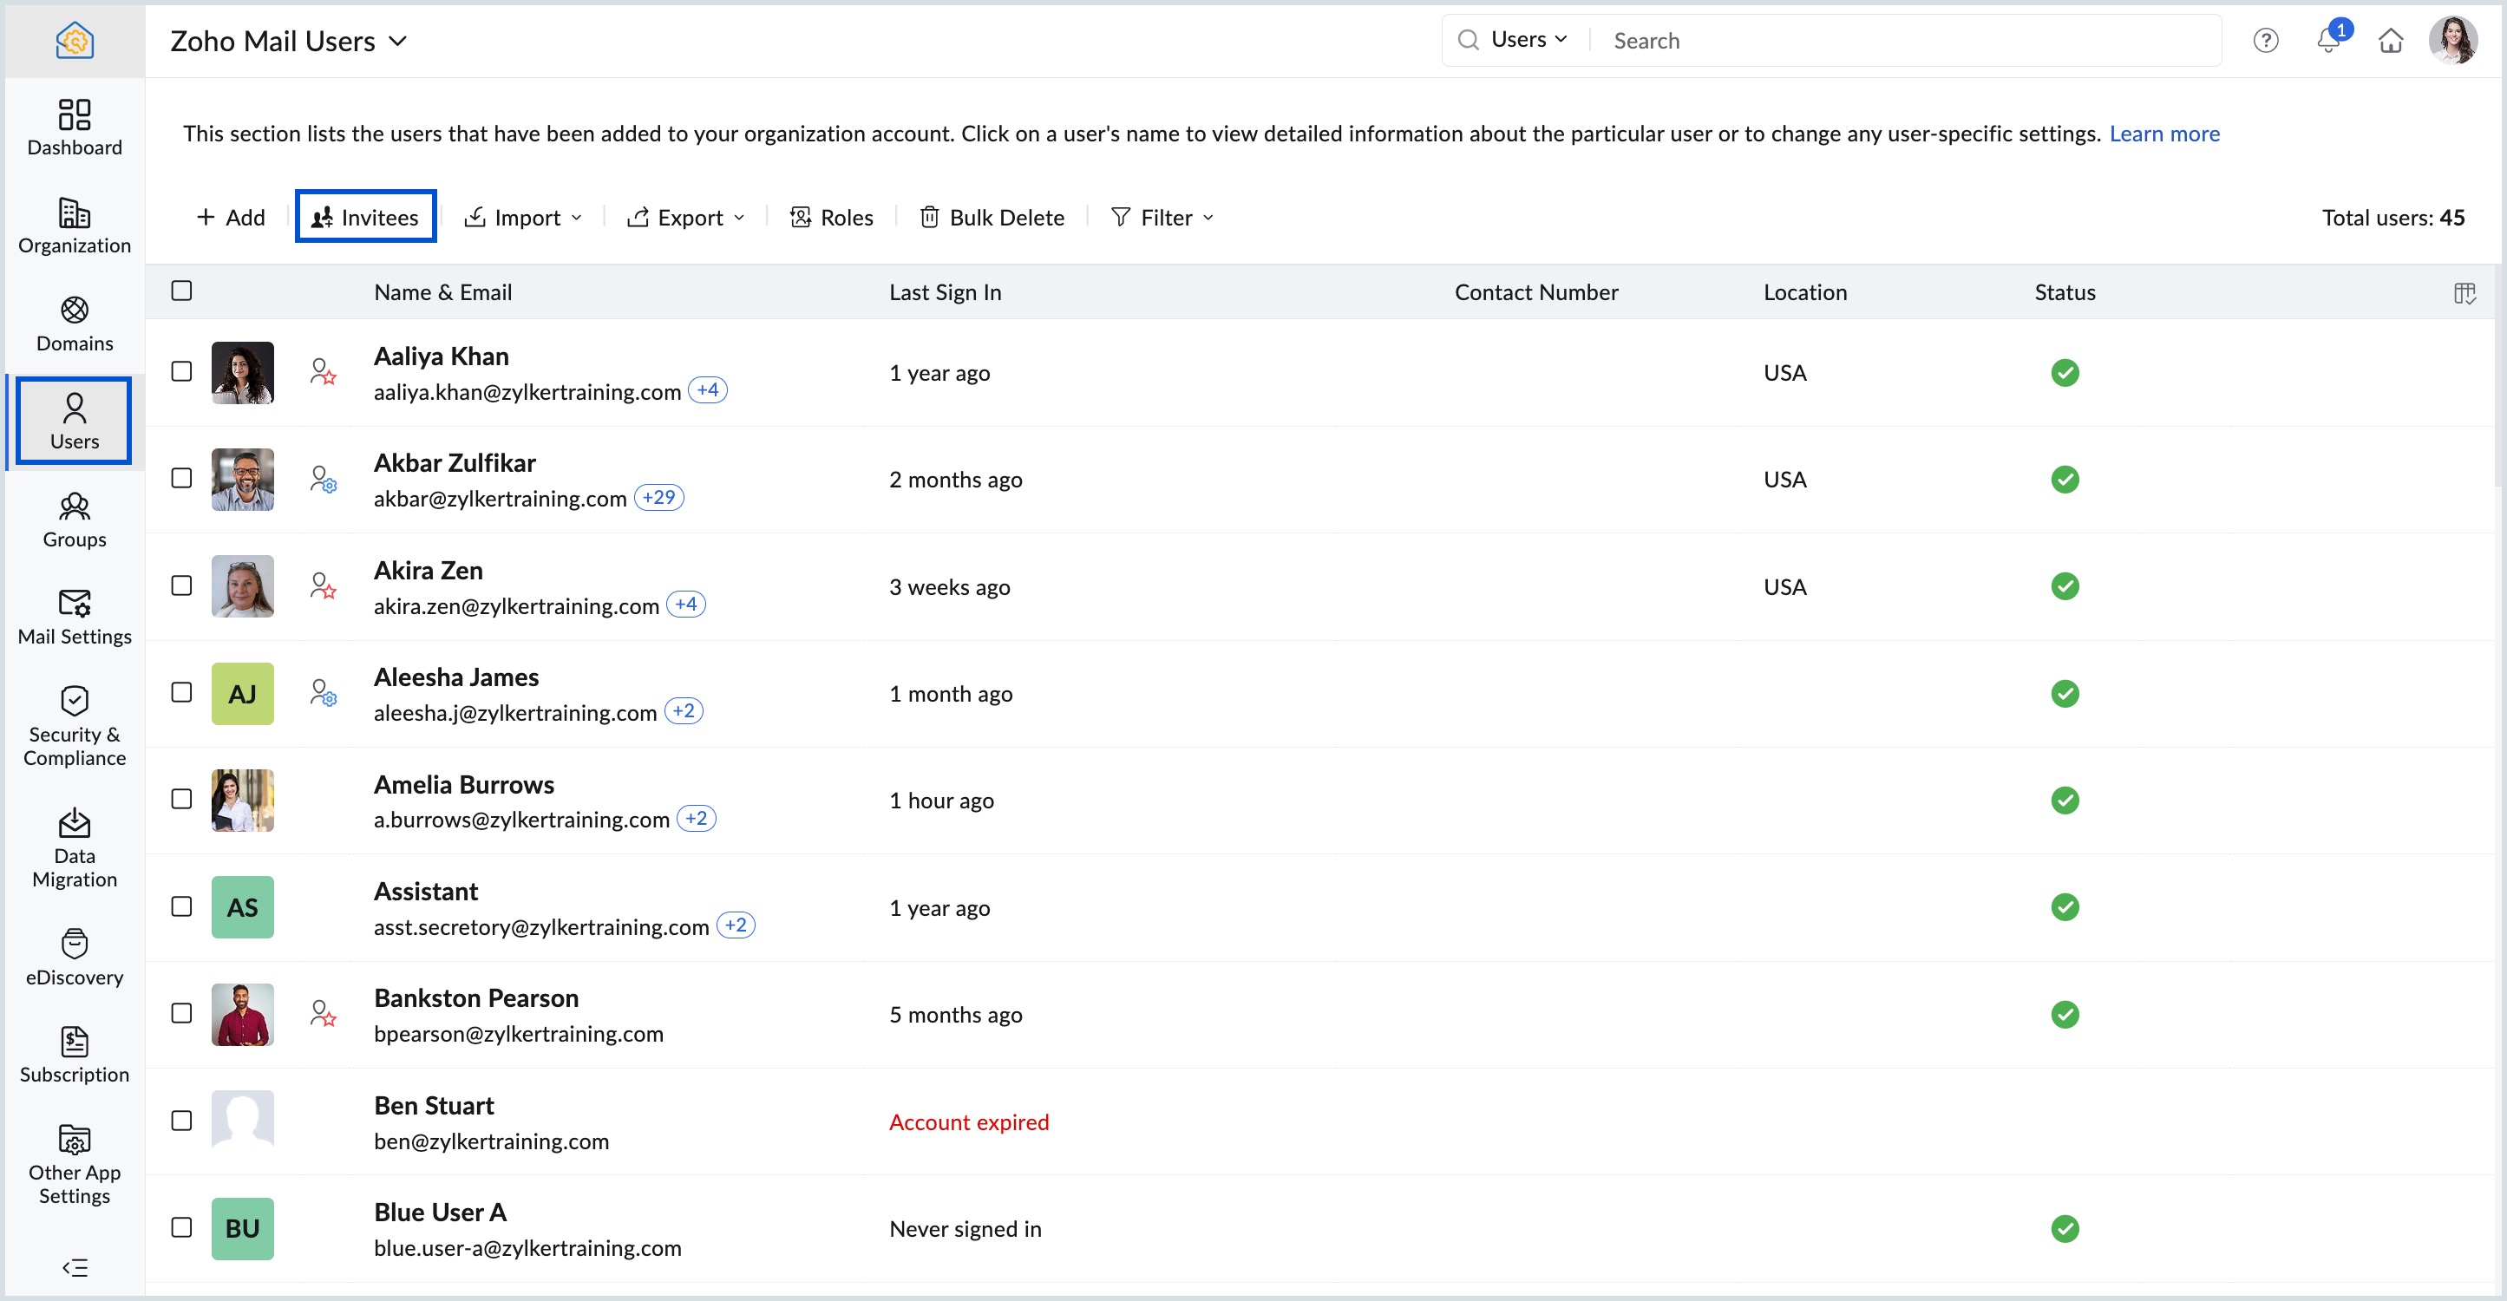
Task: Click the role icon beside Aaliya Khan
Action: pyautogui.click(x=323, y=373)
